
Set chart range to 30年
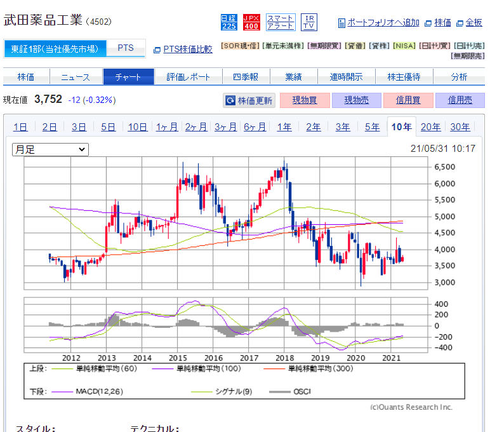460,127
